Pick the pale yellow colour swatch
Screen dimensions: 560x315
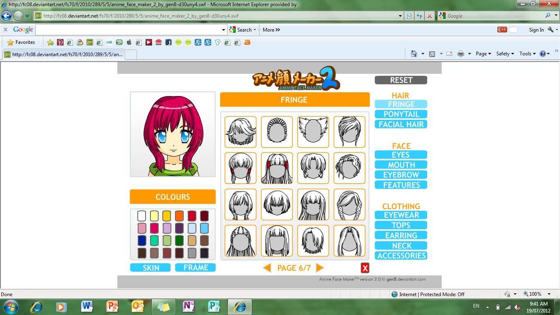click(154, 216)
